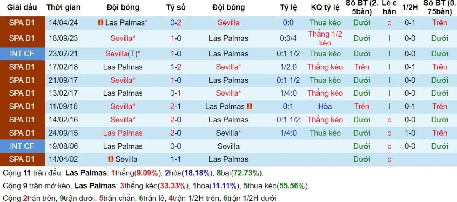This screenshot has width=457, height=202.
Task: Select the Hòa result in the 11/09/16 row
Action: [325, 106]
